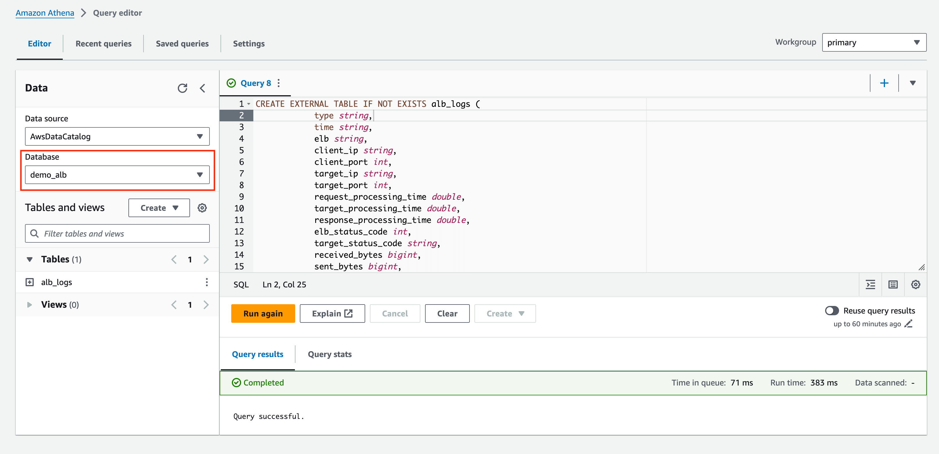Collapse the Data side panel

[203, 88]
